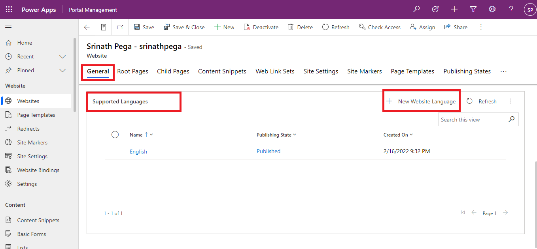Go back using the back arrow

(x=87, y=27)
